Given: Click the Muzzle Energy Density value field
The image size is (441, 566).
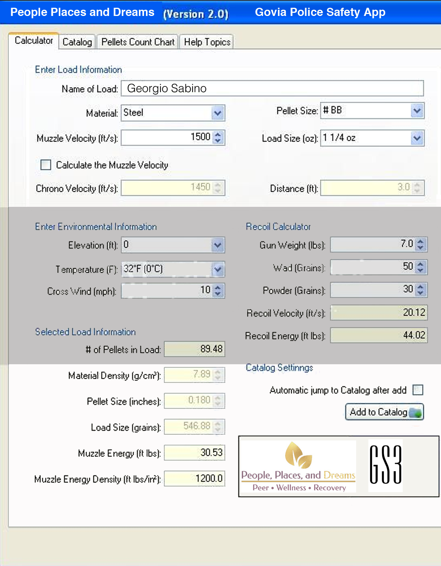Looking at the screenshot, I should pyautogui.click(x=194, y=479).
